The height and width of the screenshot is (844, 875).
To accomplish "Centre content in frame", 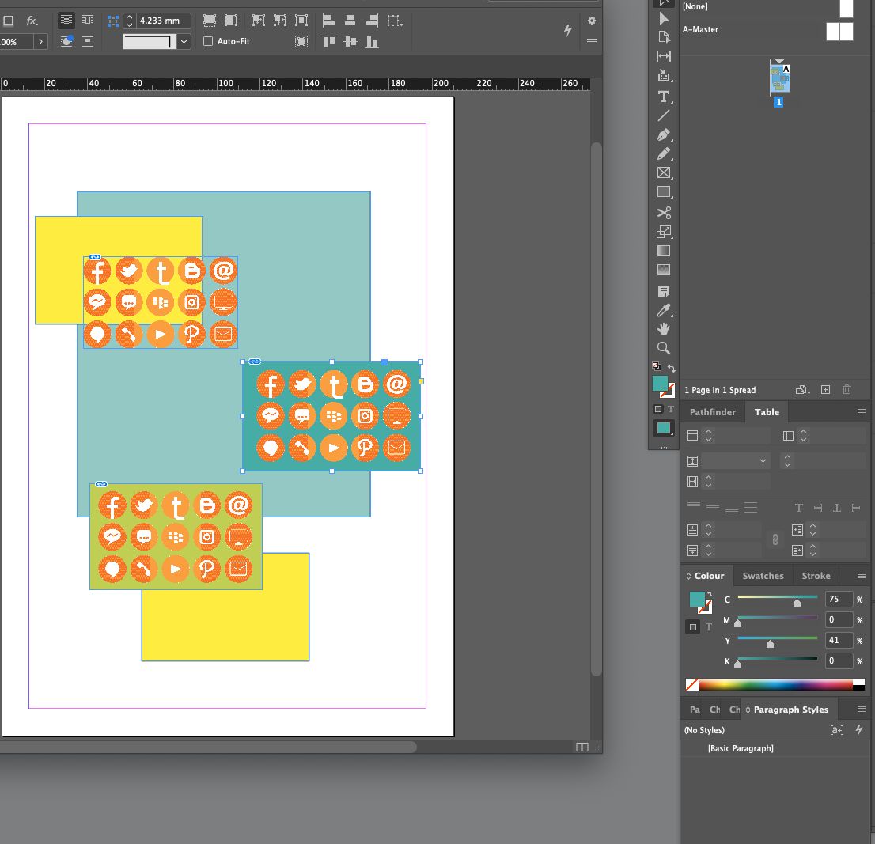I will coord(301,21).
